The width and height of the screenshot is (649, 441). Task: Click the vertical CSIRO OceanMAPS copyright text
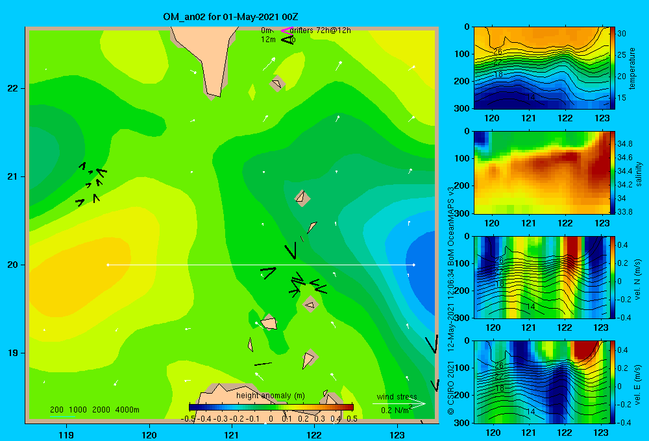point(451,300)
